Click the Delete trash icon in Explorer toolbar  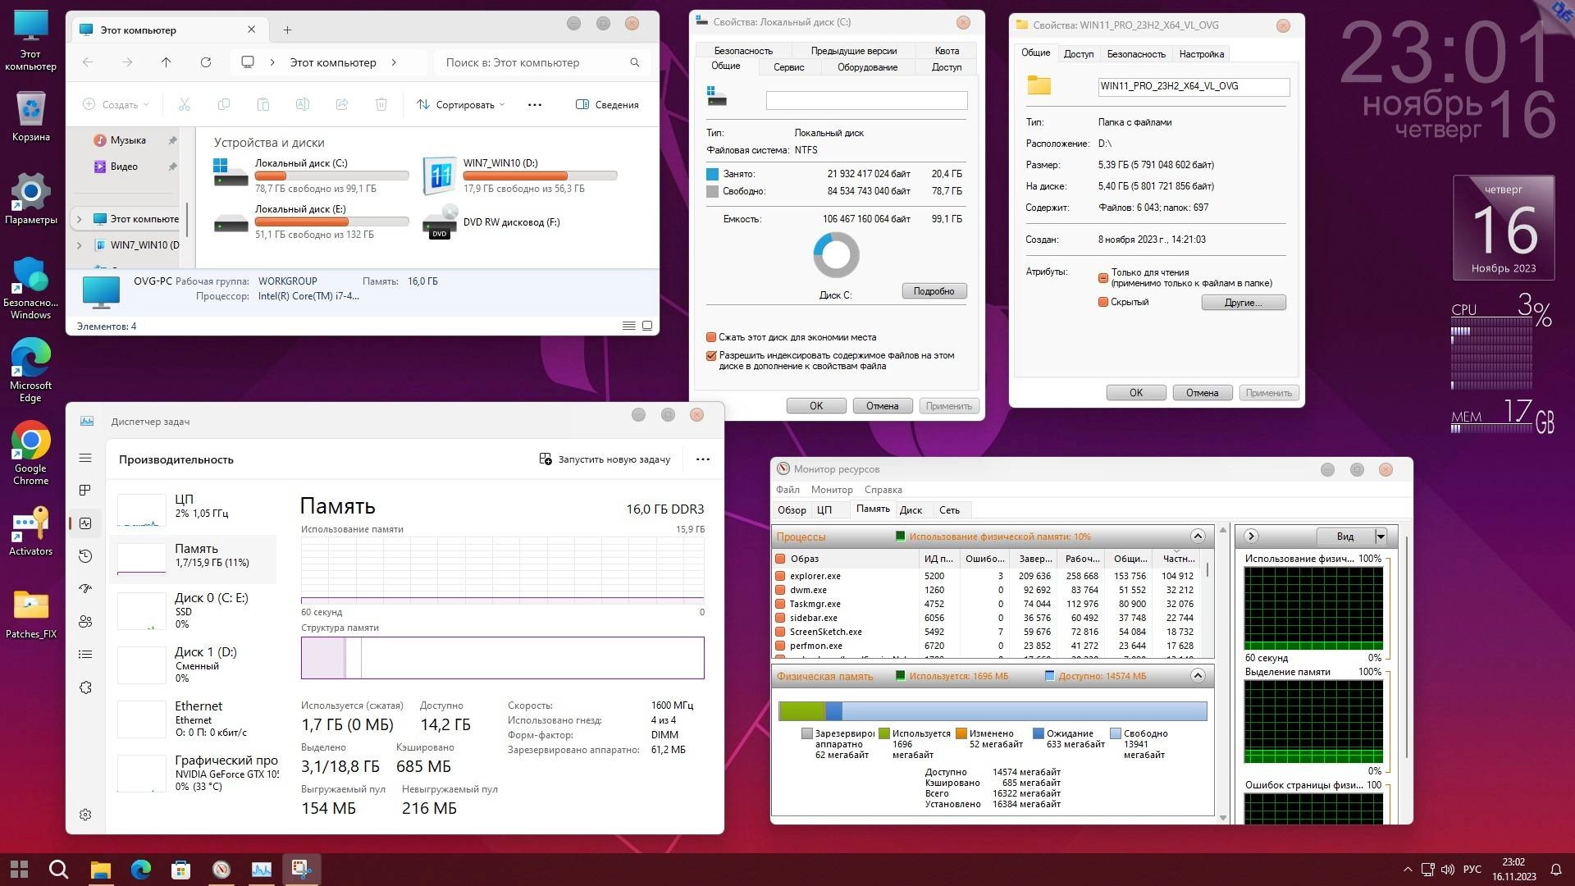[x=380, y=104]
